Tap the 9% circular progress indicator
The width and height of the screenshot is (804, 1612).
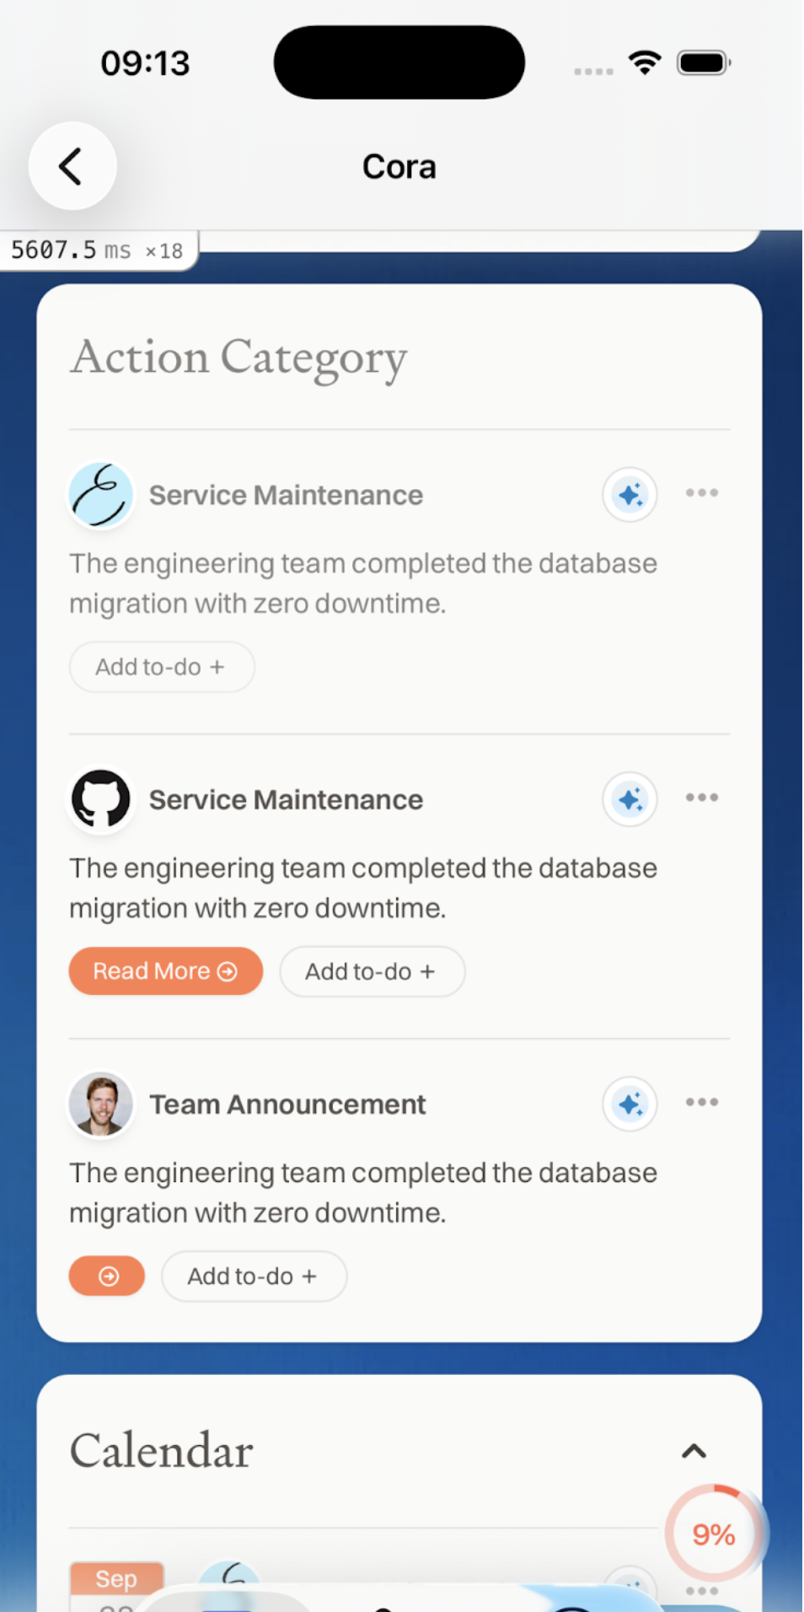pos(713,1534)
